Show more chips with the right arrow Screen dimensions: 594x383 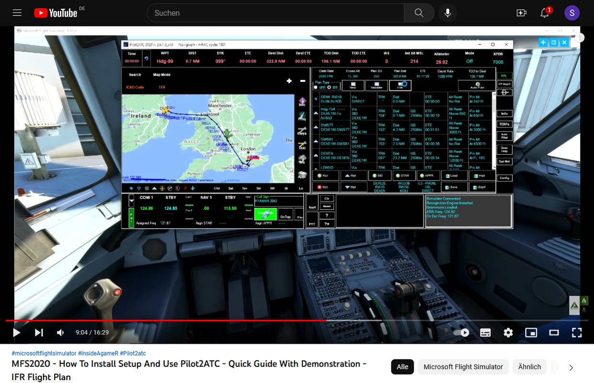[571, 367]
